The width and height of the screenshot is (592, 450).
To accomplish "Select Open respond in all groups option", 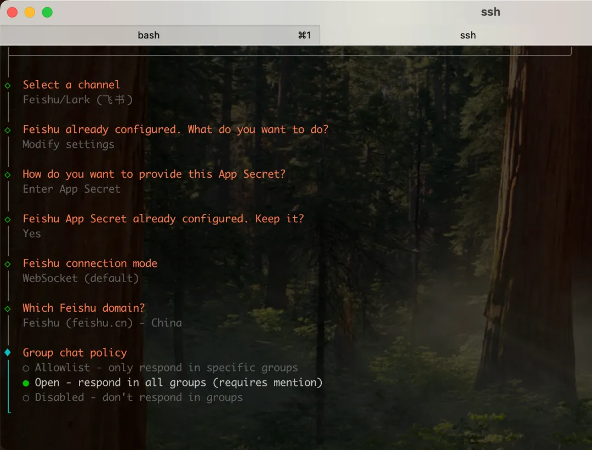I will [x=173, y=383].
